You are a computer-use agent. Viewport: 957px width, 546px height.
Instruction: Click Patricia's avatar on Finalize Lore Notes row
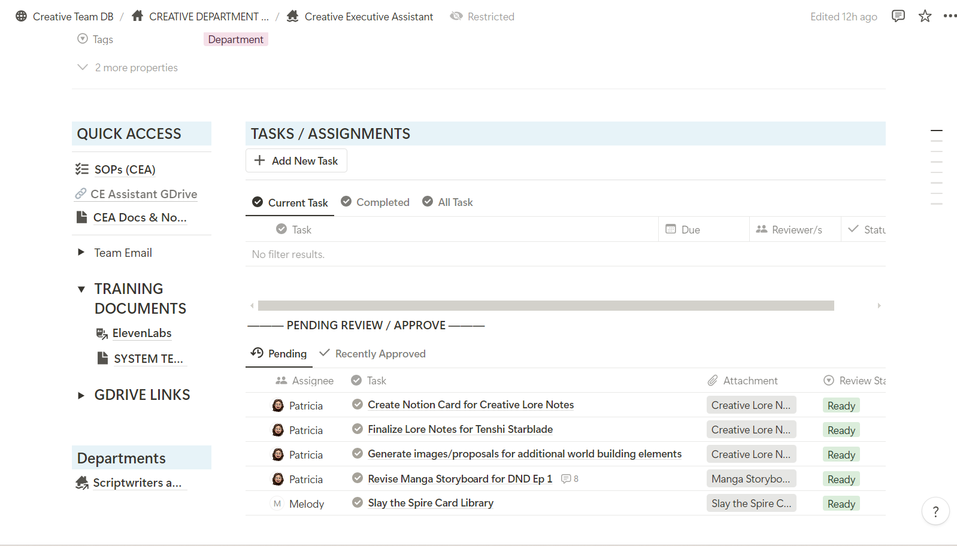click(x=278, y=430)
